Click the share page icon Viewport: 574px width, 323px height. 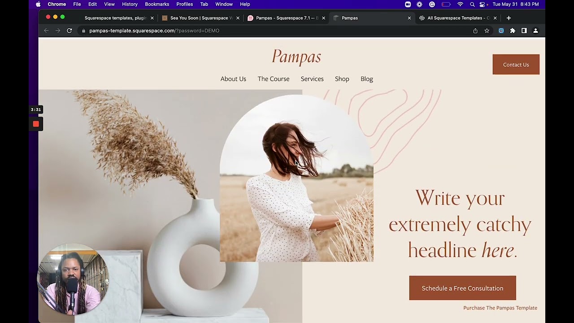(x=475, y=31)
